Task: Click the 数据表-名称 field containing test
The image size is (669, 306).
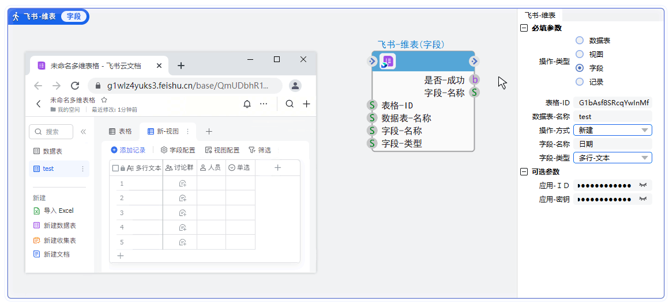Action: click(x=612, y=116)
